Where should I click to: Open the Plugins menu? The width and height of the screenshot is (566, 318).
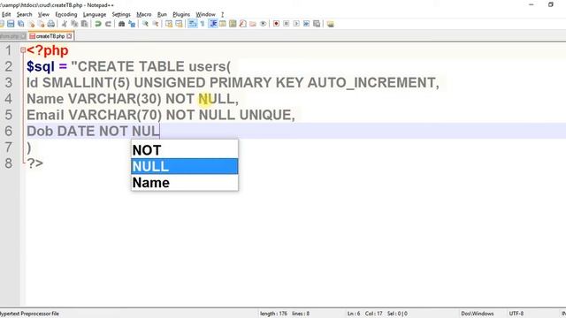coord(181,14)
